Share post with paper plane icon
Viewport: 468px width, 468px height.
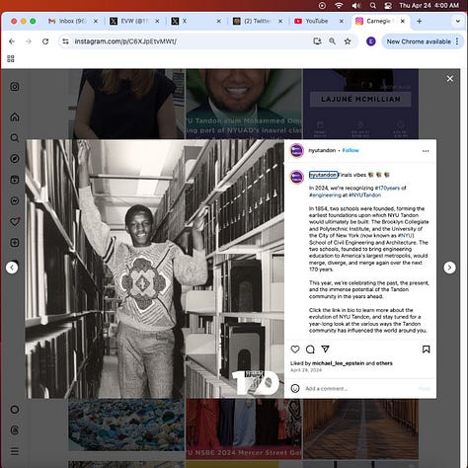[x=325, y=350]
